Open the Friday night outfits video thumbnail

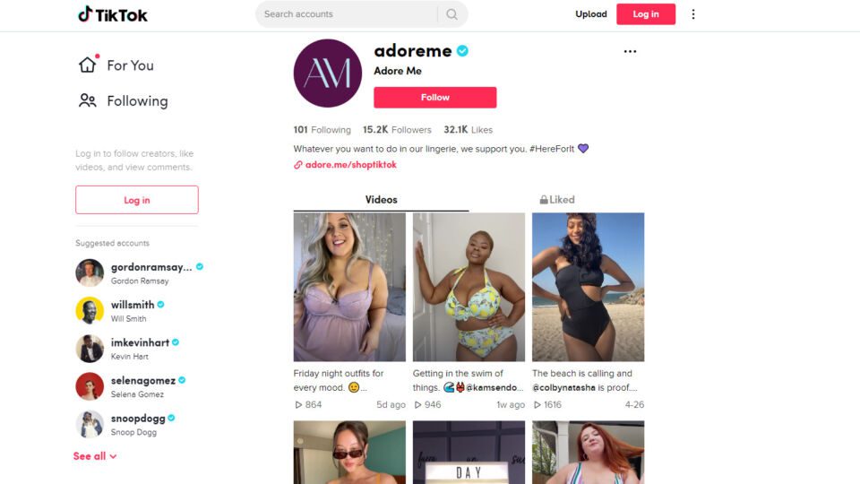tap(349, 287)
